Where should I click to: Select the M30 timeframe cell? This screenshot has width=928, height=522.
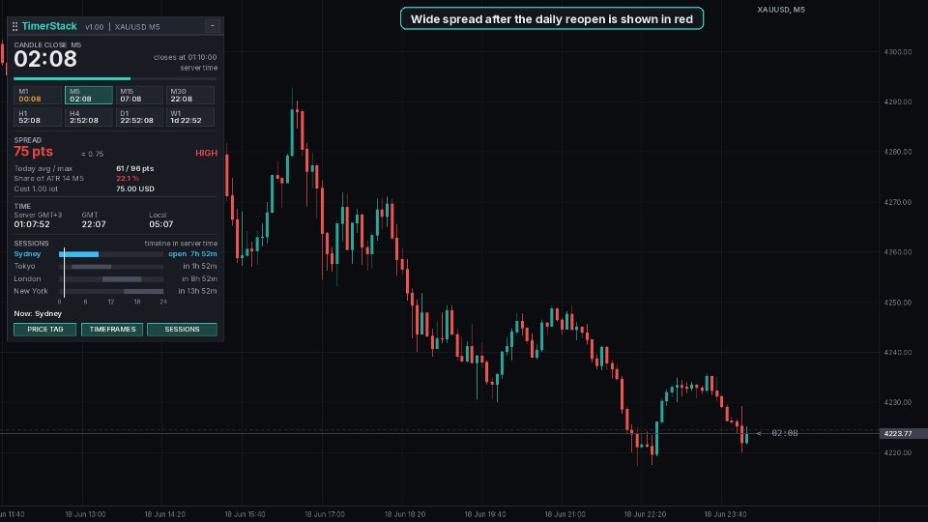coord(190,96)
